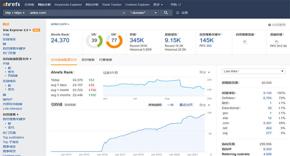Click Ahrefs Rank 24,370 value

[x=60, y=40]
